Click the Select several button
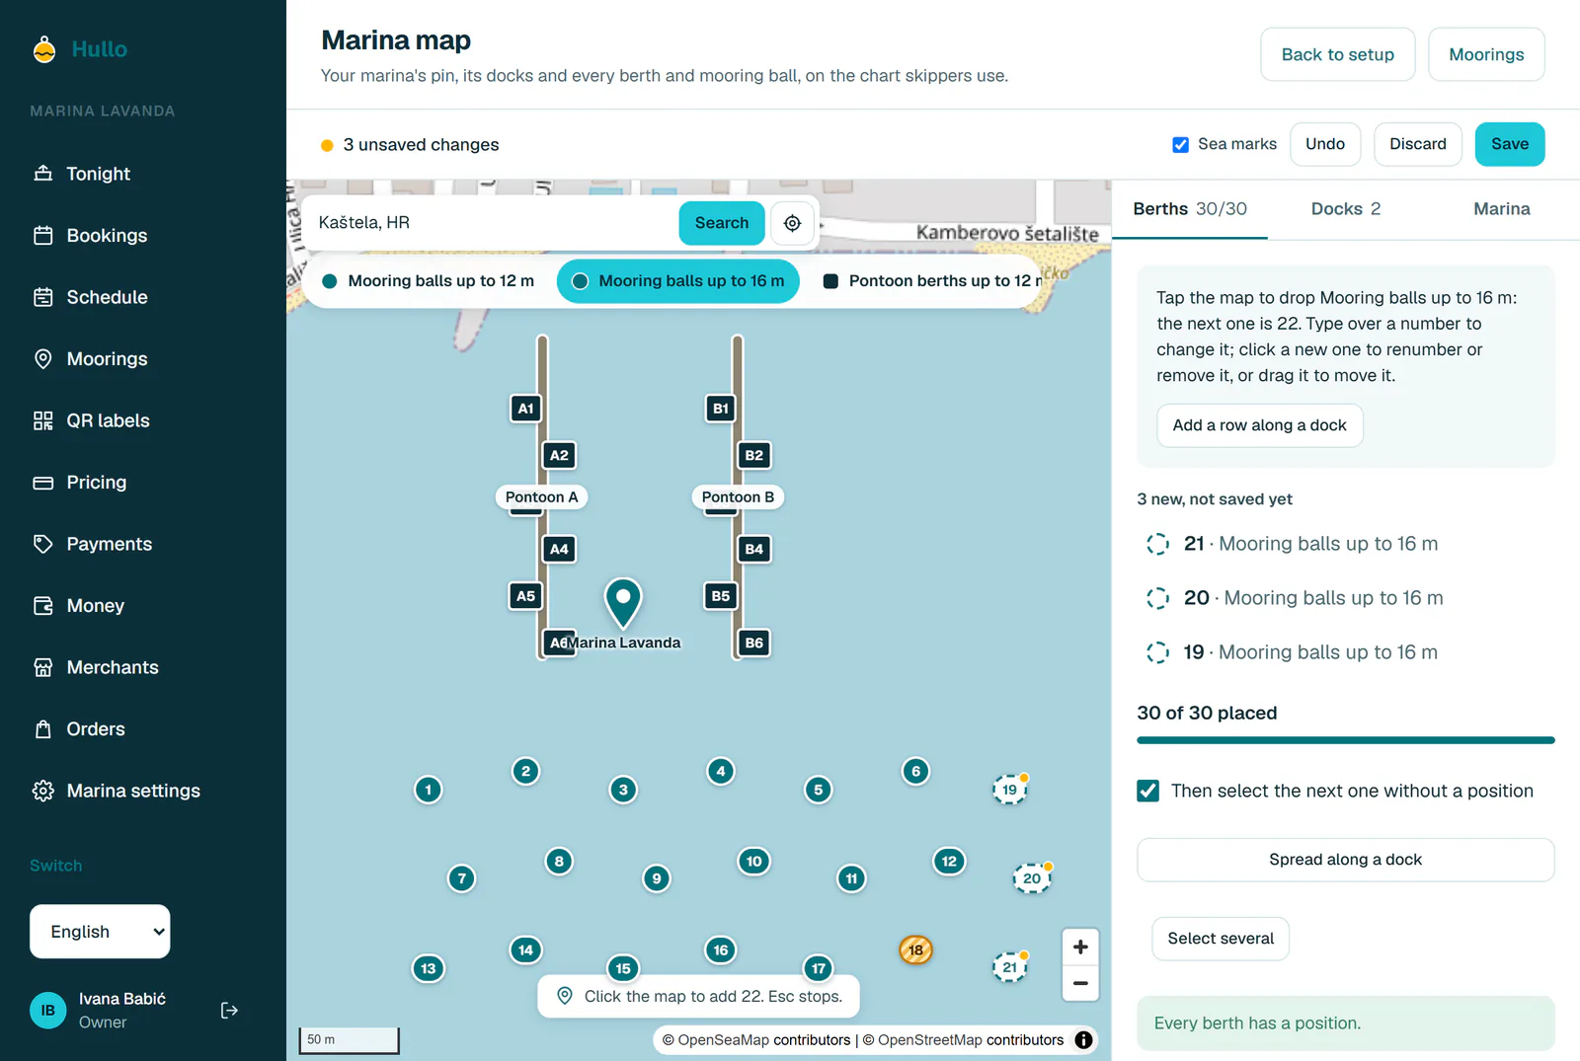The image size is (1580, 1061). point(1221,939)
